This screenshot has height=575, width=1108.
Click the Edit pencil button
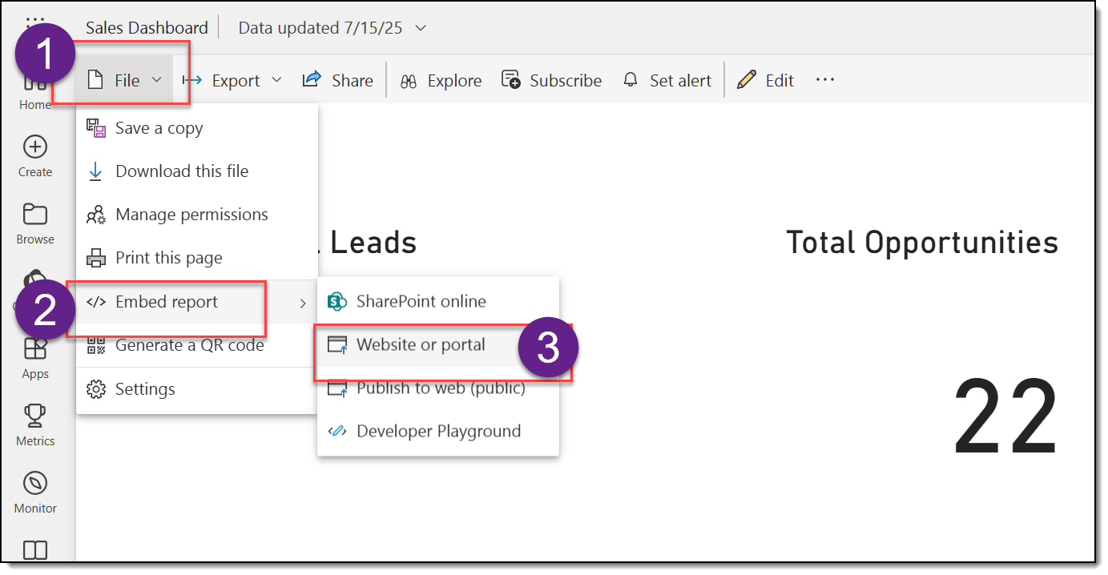pos(765,80)
